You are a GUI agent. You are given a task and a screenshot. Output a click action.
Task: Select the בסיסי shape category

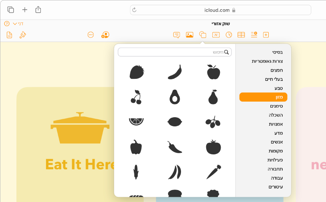pyautogui.click(x=278, y=52)
